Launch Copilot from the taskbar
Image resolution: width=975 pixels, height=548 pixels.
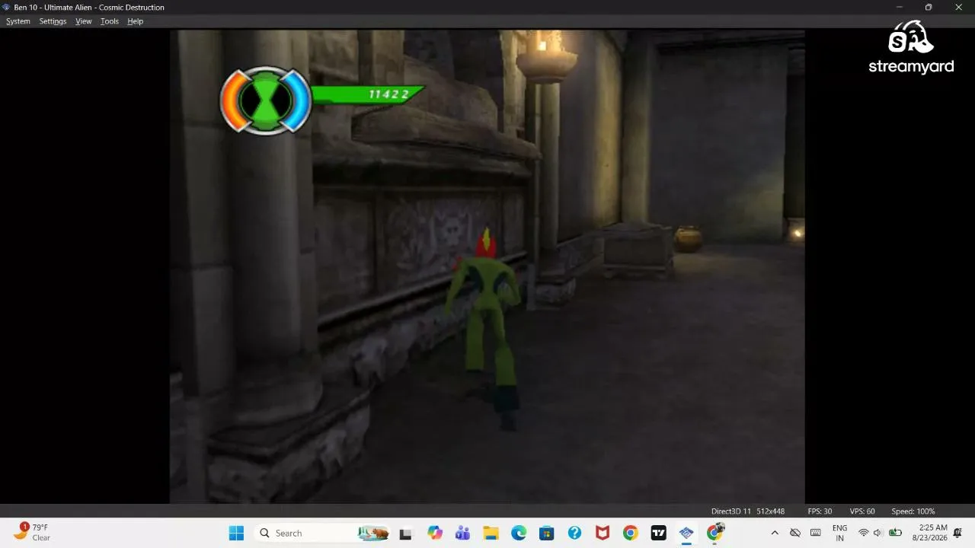coord(435,533)
